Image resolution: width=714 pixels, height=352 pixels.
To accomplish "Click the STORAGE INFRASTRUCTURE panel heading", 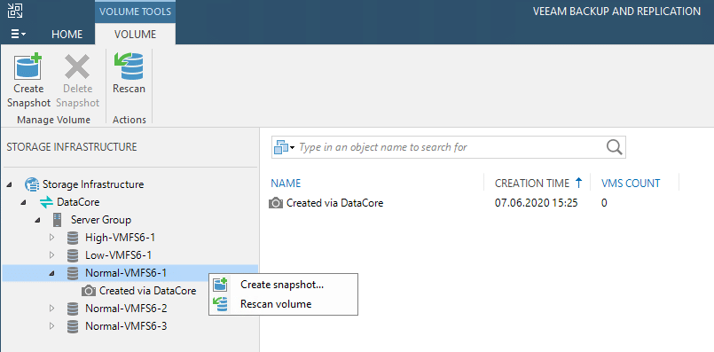I will [x=72, y=147].
